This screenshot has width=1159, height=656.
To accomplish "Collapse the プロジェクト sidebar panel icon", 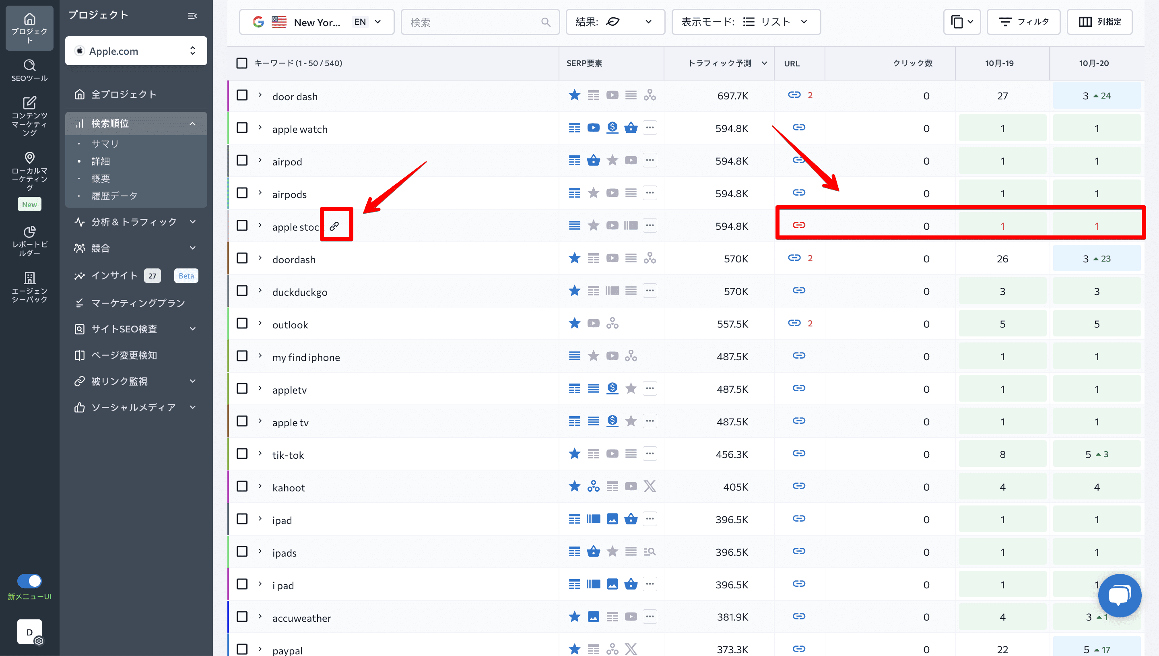I will click(192, 16).
